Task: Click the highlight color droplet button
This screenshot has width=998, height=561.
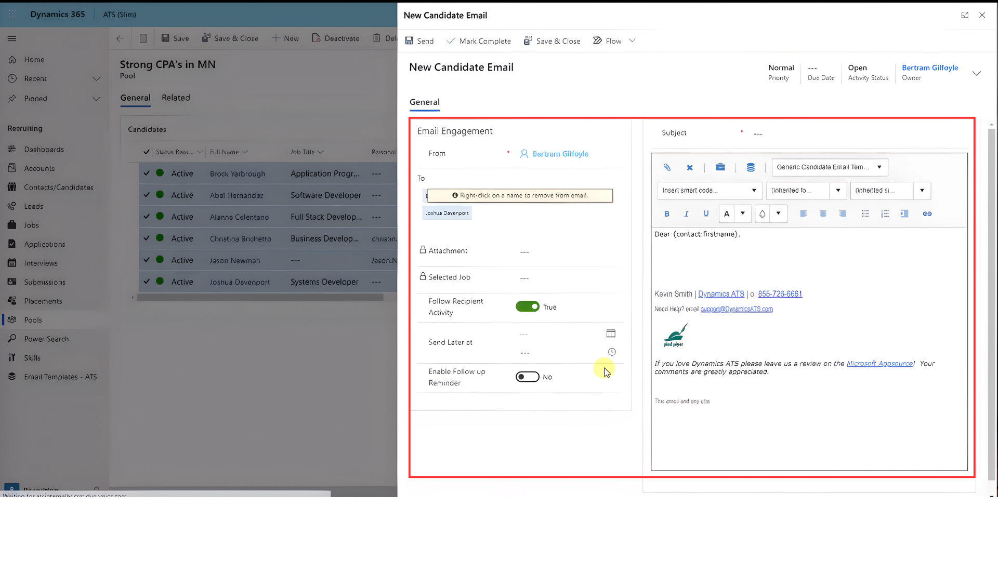Action: pos(762,213)
